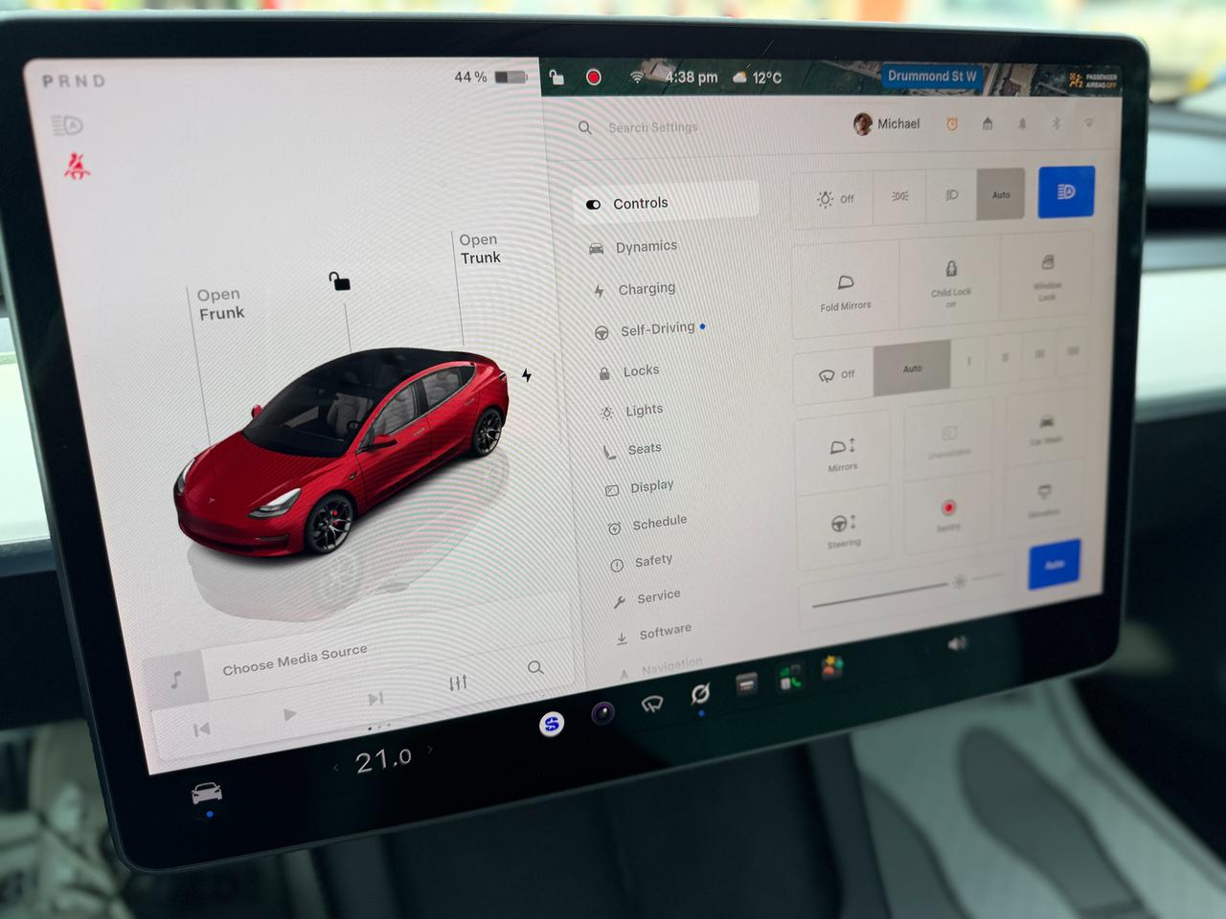The width and height of the screenshot is (1226, 919).
Task: Tap the Wi-Fi icon in the settings header
Action: pos(1089,123)
